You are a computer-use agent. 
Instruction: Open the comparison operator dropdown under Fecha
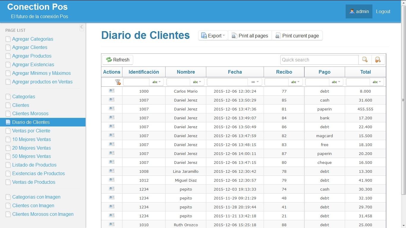coord(255,82)
